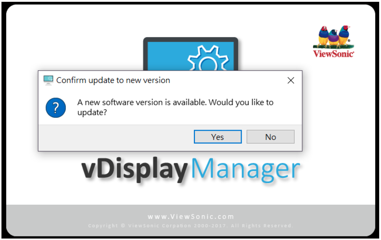381x240 pixels.
Task: Click the ViewSonic copyright notice text
Action: 191,226
